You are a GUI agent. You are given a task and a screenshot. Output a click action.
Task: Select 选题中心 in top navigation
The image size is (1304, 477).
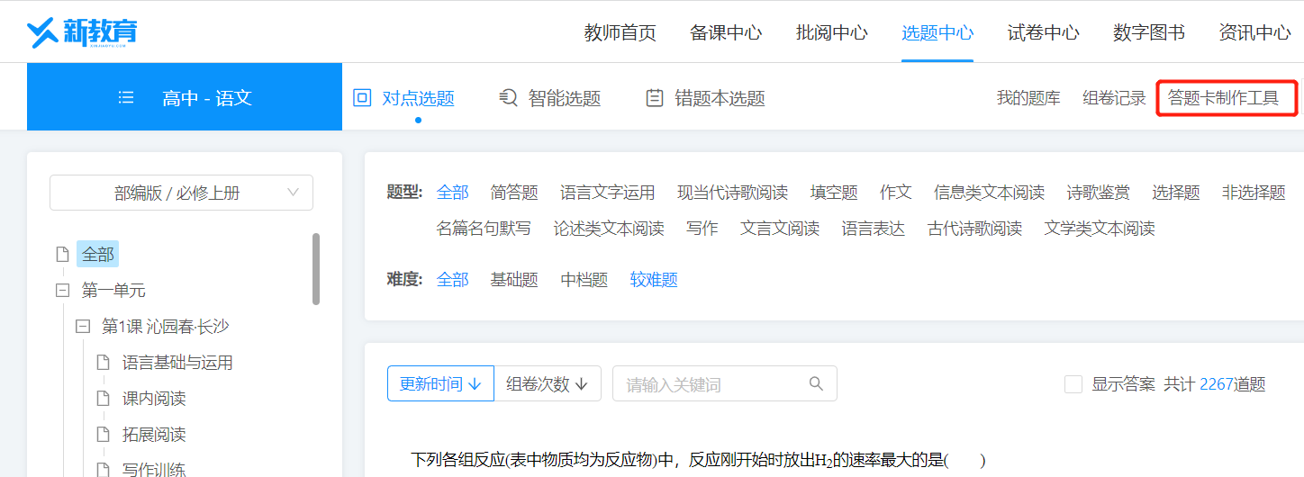pyautogui.click(x=937, y=33)
